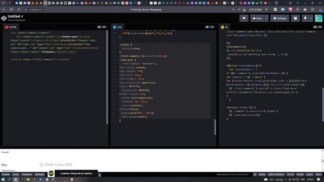This screenshot has width=324, height=182.
Task: Open the reviews counter in the address bar
Action: click(255, 10)
